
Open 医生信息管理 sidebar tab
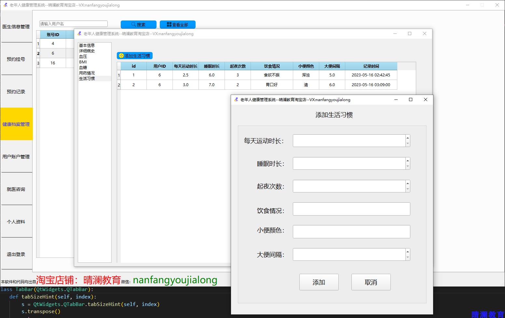pyautogui.click(x=16, y=27)
